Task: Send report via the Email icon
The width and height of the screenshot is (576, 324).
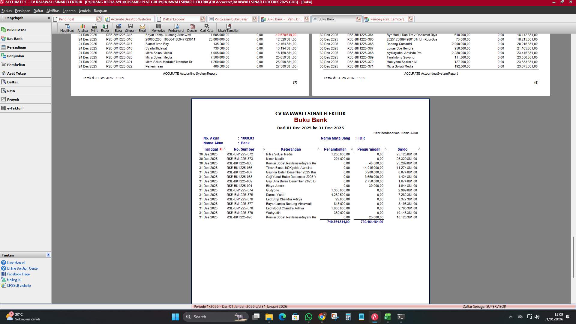Action: [142, 28]
